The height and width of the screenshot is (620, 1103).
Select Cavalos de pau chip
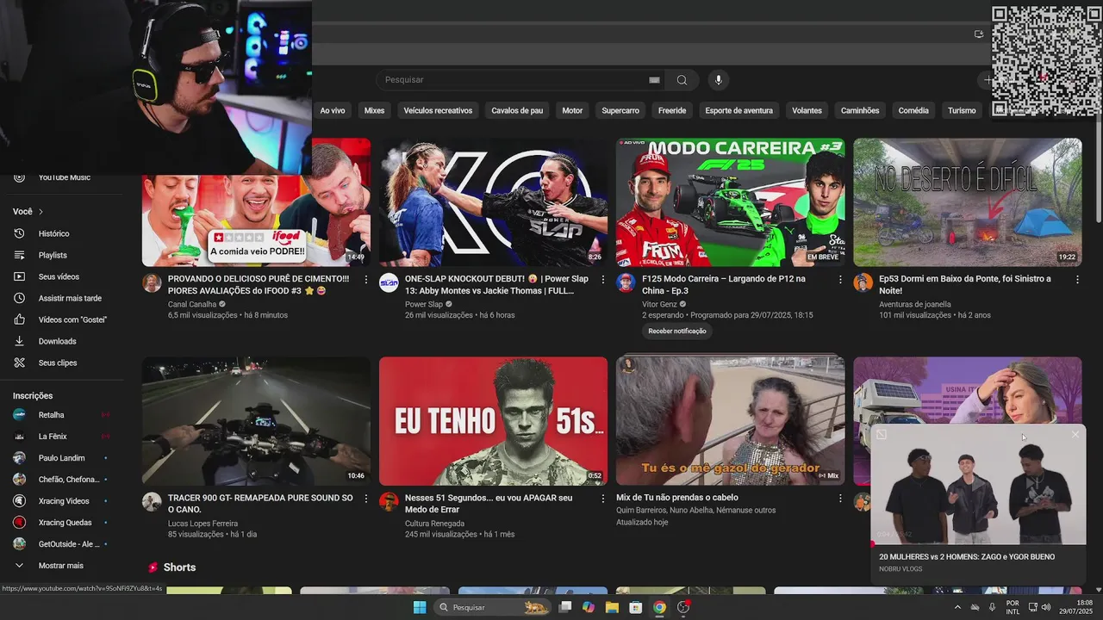(x=517, y=110)
